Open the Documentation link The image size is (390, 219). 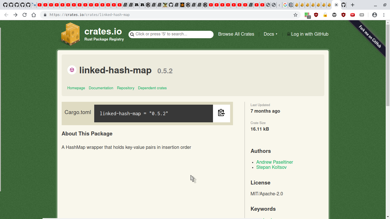tap(101, 88)
